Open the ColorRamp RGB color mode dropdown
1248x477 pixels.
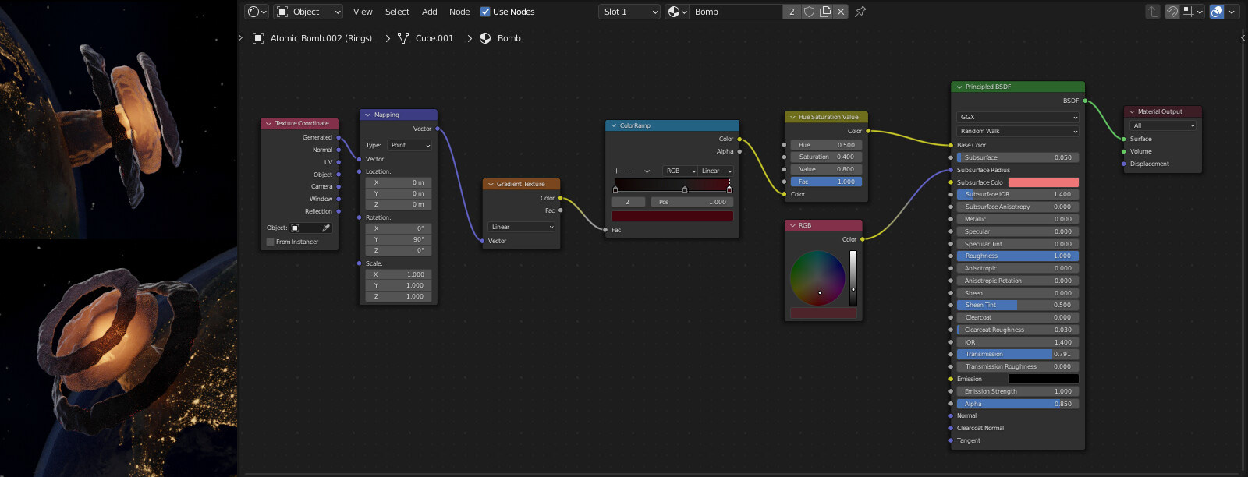680,171
